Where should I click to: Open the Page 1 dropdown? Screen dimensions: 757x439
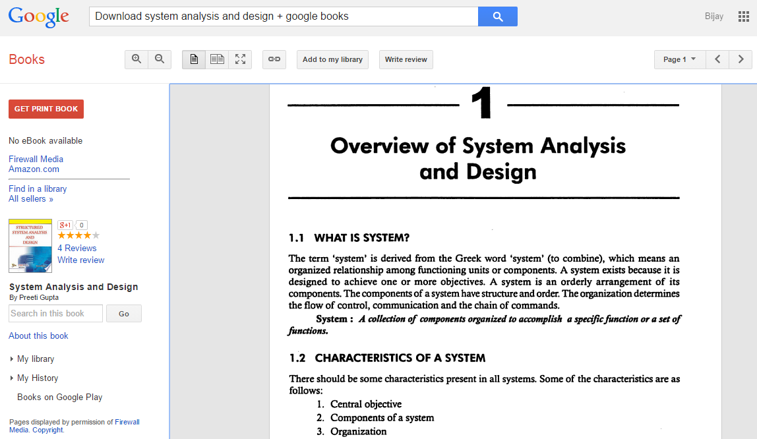click(680, 59)
